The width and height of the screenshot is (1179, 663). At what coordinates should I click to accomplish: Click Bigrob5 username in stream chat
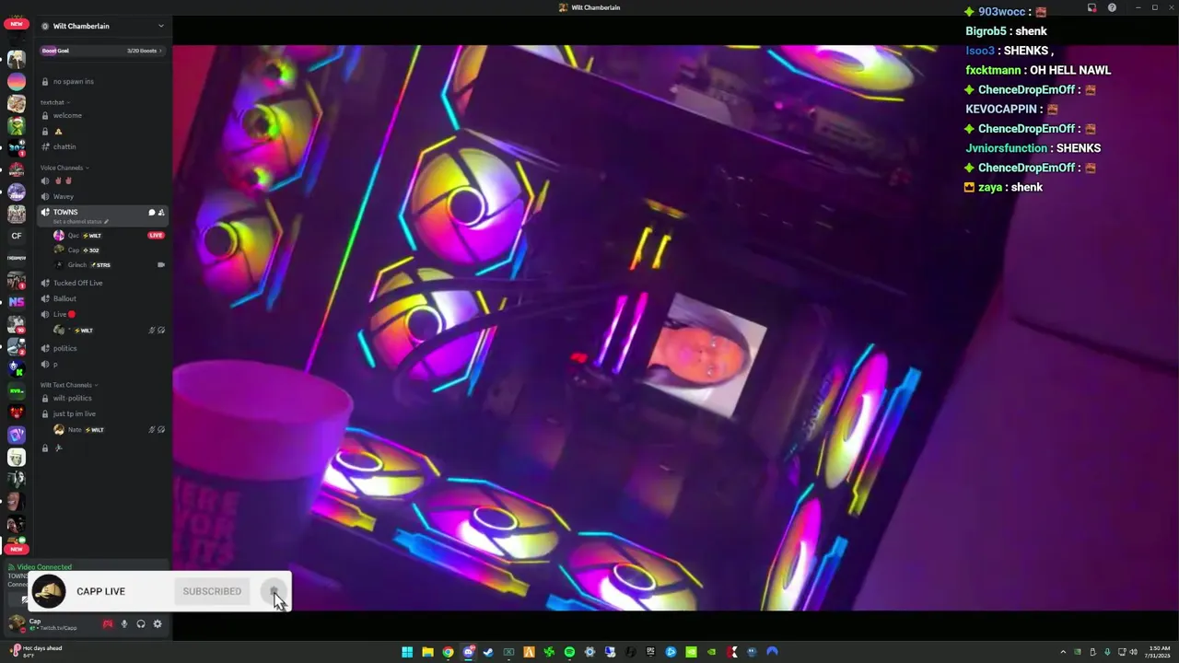pyautogui.click(x=986, y=31)
